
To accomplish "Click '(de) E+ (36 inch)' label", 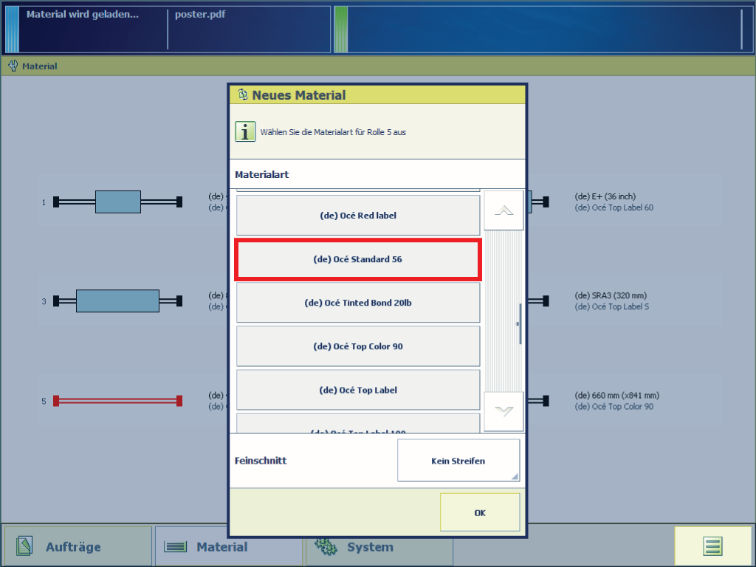I will 605,196.
